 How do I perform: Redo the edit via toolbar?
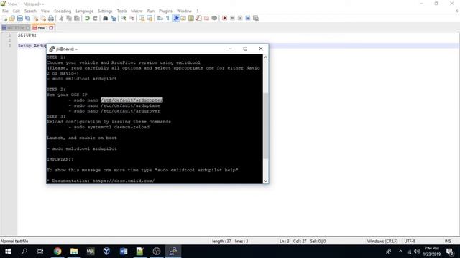click(95, 18)
